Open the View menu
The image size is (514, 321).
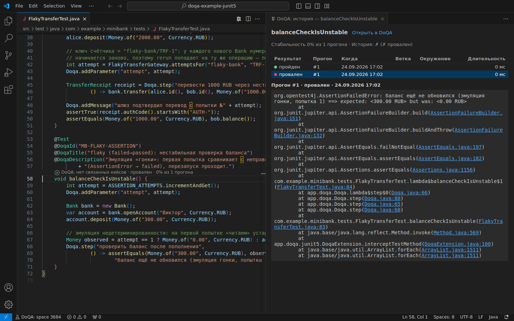76,6
